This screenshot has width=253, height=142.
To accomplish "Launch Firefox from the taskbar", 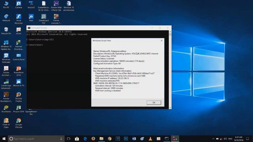I will (93, 138).
